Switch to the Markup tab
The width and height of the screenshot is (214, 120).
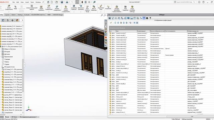tap(20, 15)
